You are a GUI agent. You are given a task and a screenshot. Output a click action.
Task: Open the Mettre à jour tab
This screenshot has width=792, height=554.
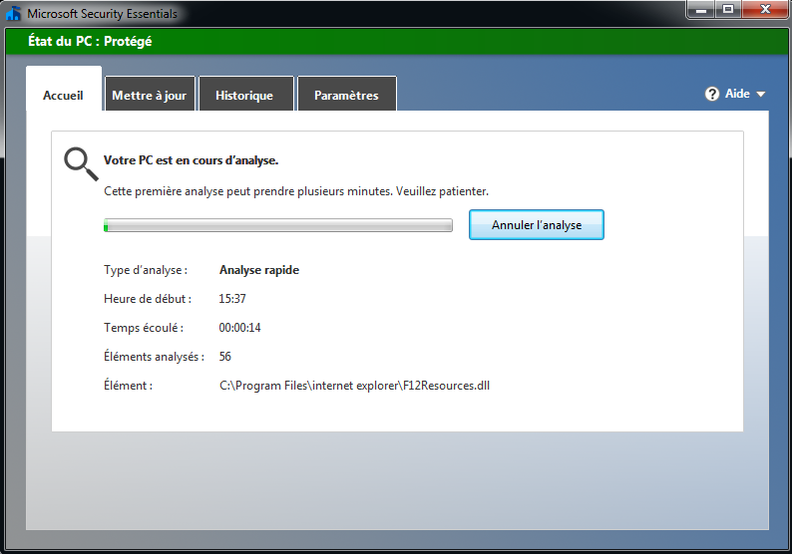[x=150, y=96]
